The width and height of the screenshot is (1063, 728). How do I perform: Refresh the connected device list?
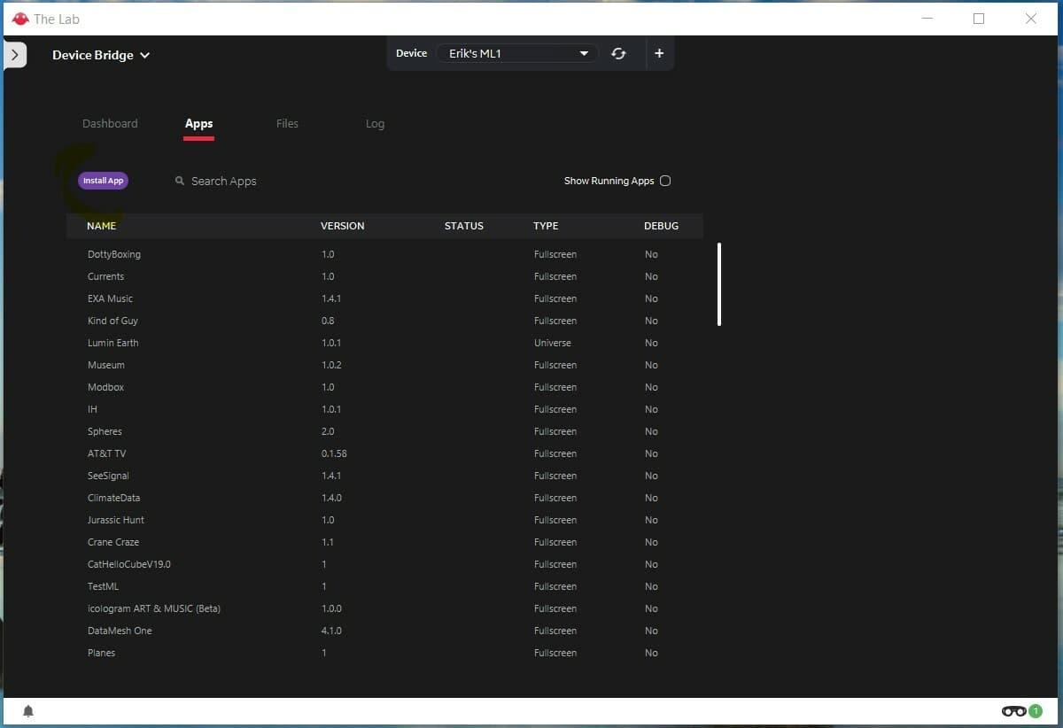coord(618,53)
